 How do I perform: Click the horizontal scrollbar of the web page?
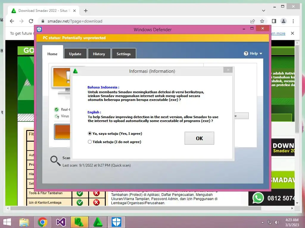click(136, 208)
